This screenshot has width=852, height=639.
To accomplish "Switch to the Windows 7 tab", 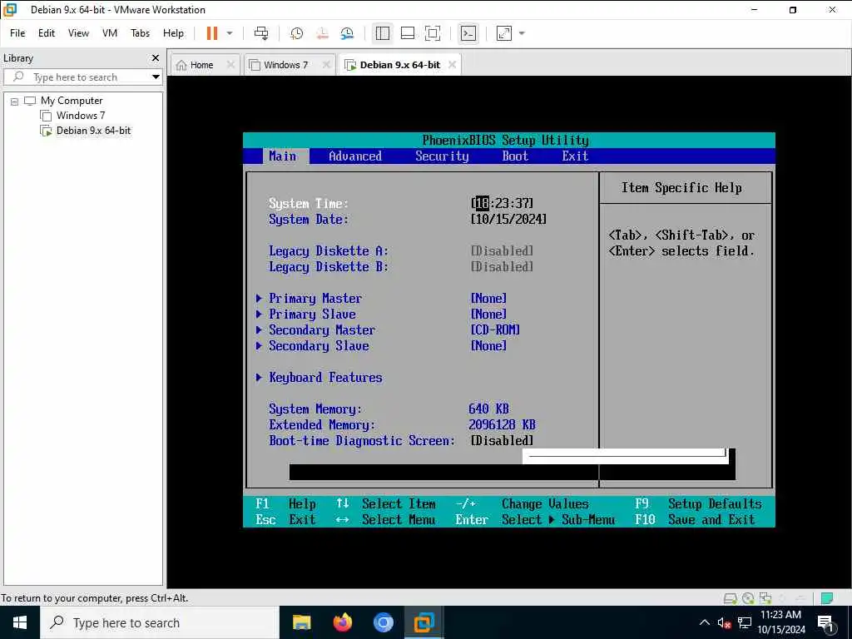I will pos(286,65).
